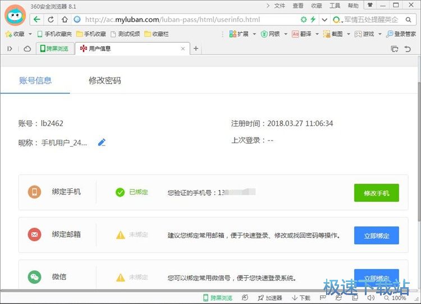Click the skin shirt icon in title bar
Viewport: 421px width, 304px height.
370,5
